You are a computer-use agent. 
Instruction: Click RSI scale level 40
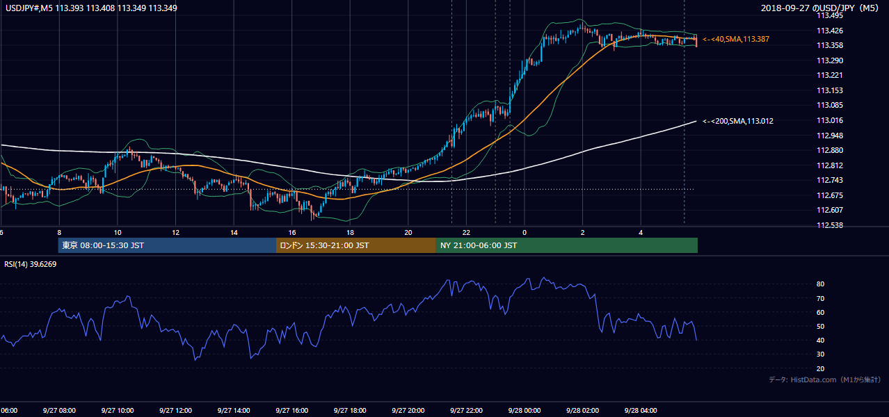(820, 340)
